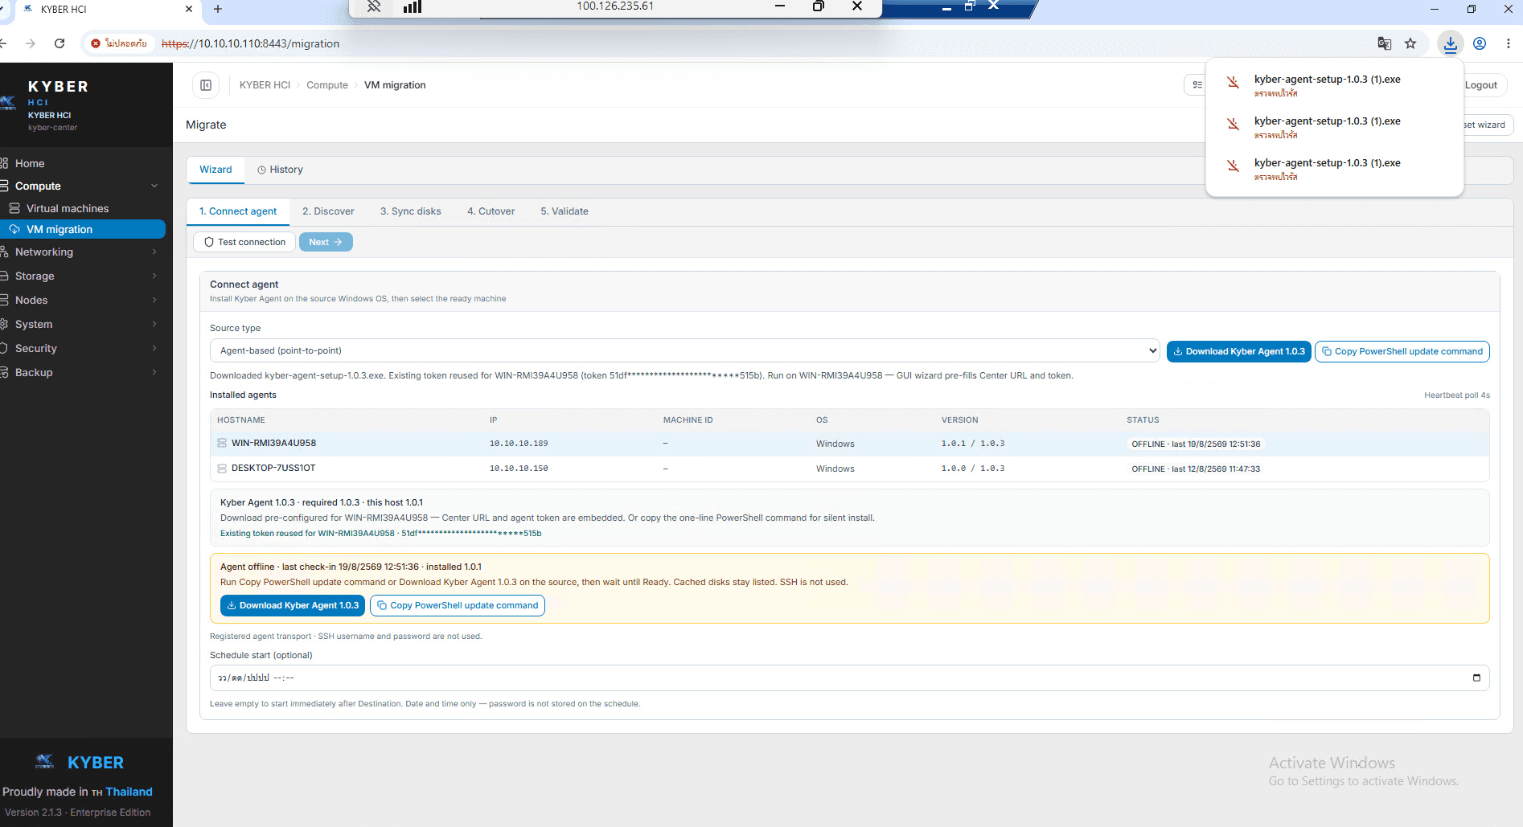
Task: Open Chrome downloads icon in toolbar
Action: 1450,43
